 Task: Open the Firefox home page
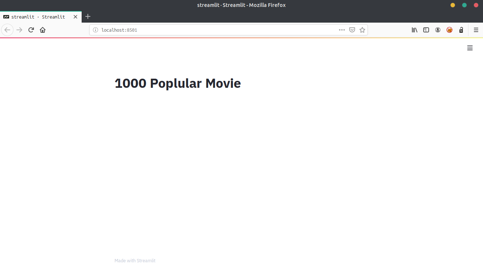(43, 30)
